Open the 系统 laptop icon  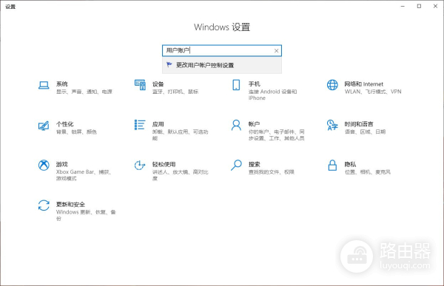(44, 85)
